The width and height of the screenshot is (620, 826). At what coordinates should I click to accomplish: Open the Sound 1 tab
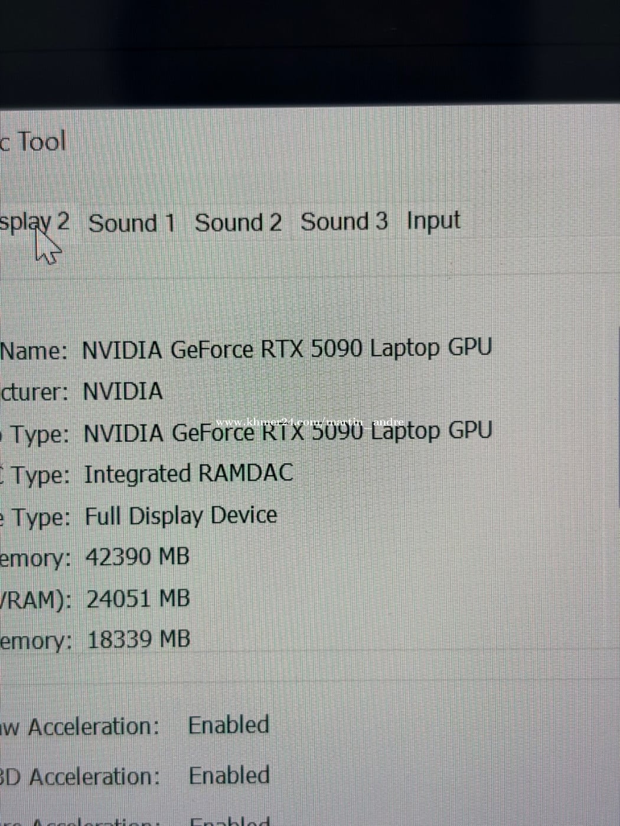coord(132,223)
